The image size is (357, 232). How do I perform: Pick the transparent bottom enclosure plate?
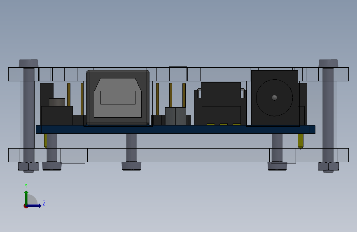[179, 155]
